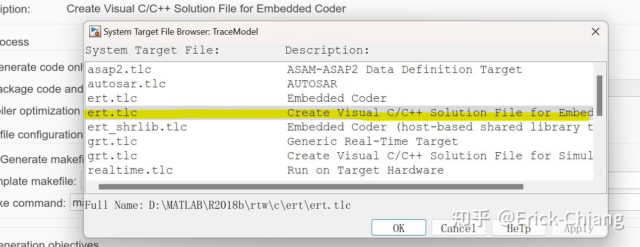Click the Apply button
This screenshot has width=640, height=247.
click(578, 228)
